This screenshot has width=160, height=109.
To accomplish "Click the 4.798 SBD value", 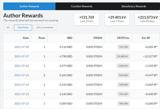I will pyautogui.click(x=66, y=56).
